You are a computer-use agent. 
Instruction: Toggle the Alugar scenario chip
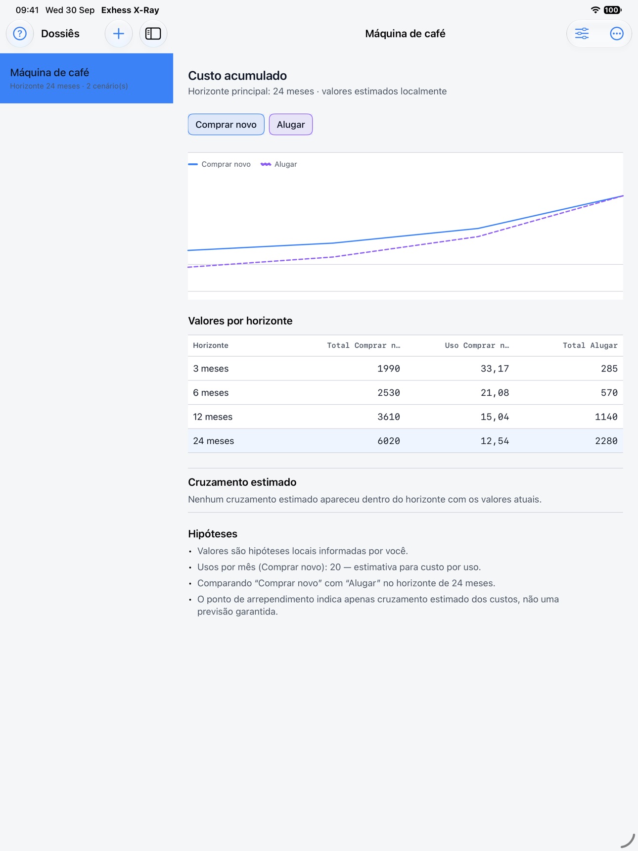click(x=291, y=124)
